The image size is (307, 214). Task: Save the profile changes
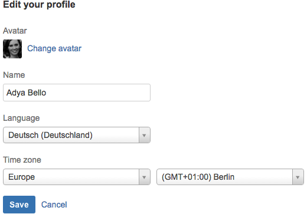(19, 205)
